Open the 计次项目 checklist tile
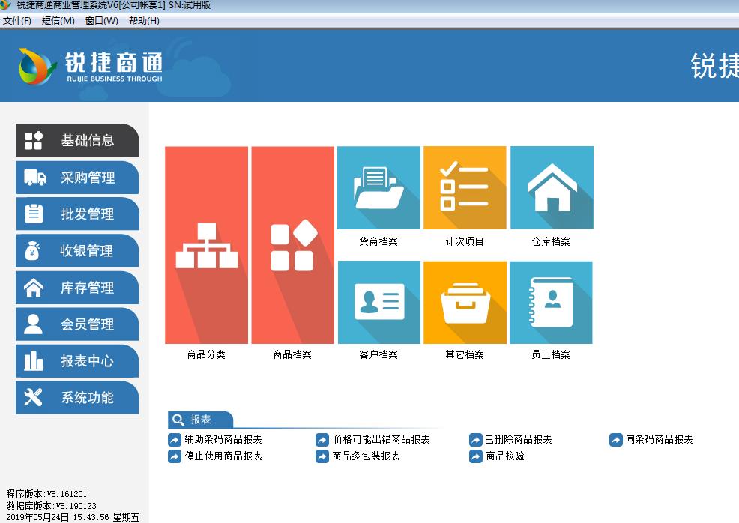Image resolution: width=739 pixels, height=523 pixels. [465, 187]
